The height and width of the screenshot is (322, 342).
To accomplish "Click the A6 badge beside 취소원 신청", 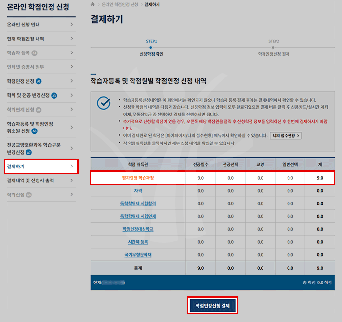I will click(x=34, y=131).
